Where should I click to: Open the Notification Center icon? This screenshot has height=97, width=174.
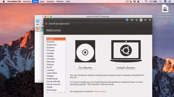(170, 1)
